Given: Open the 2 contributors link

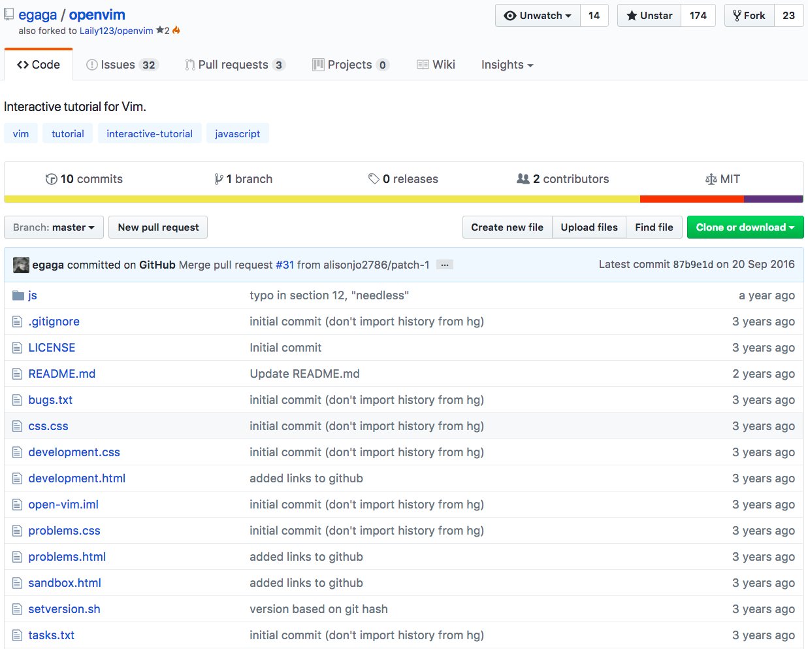Looking at the screenshot, I should coord(562,179).
